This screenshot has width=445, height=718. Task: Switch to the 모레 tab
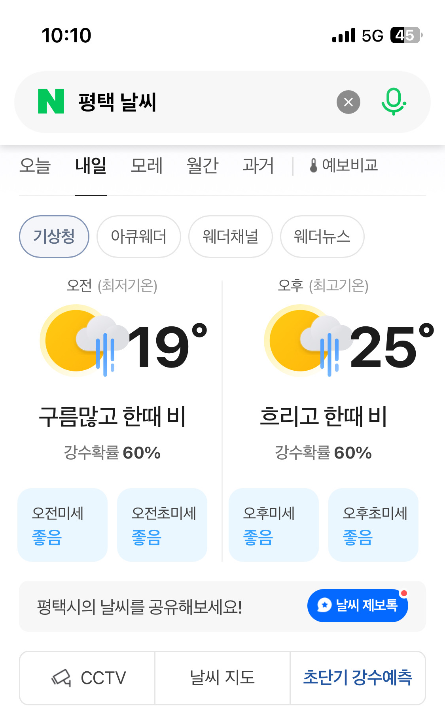click(x=146, y=165)
